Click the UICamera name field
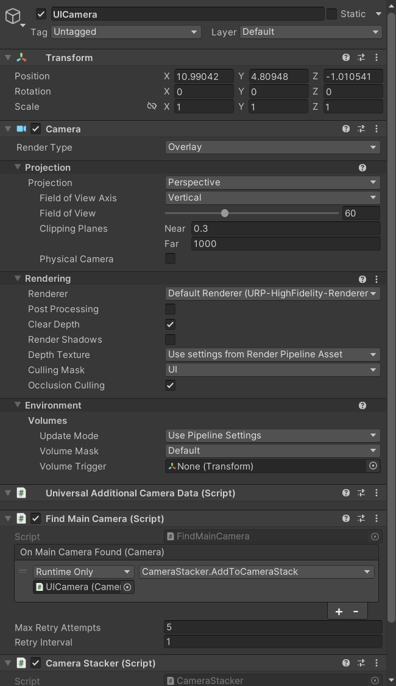This screenshot has height=686, width=396. (x=188, y=14)
